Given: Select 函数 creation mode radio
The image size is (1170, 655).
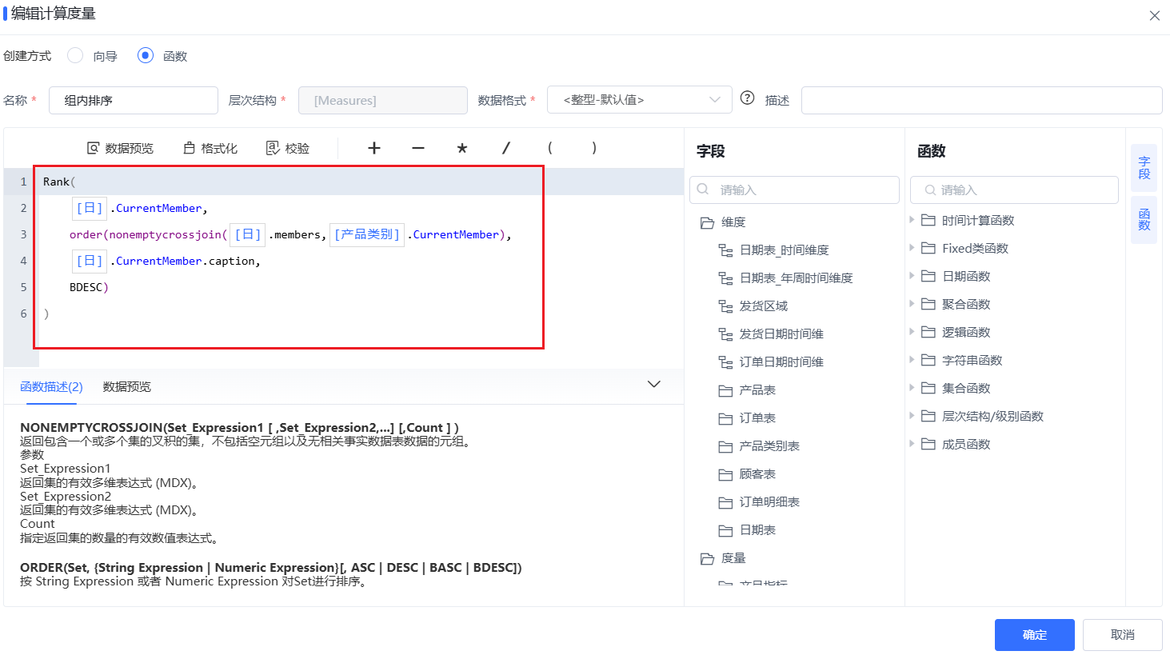Looking at the screenshot, I should pos(146,55).
